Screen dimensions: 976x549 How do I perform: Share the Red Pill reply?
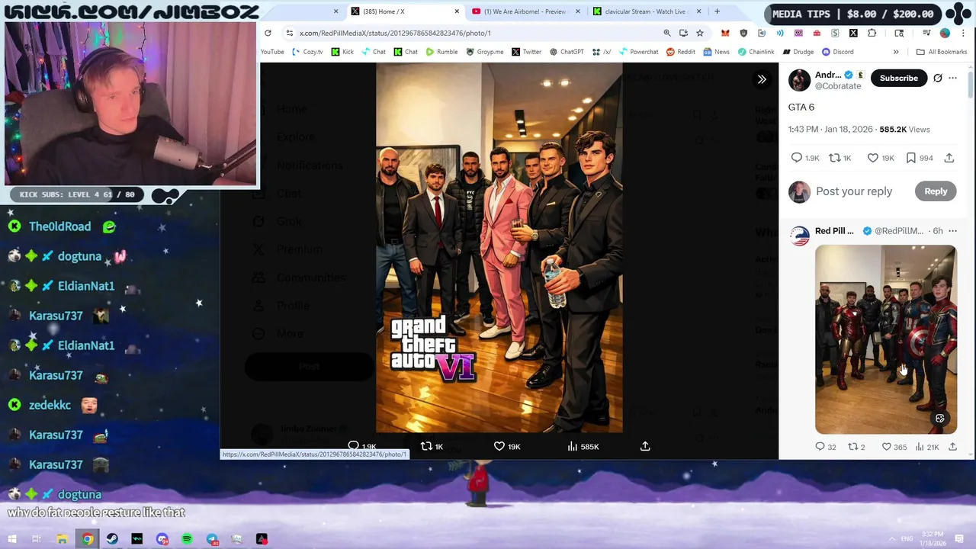click(952, 447)
